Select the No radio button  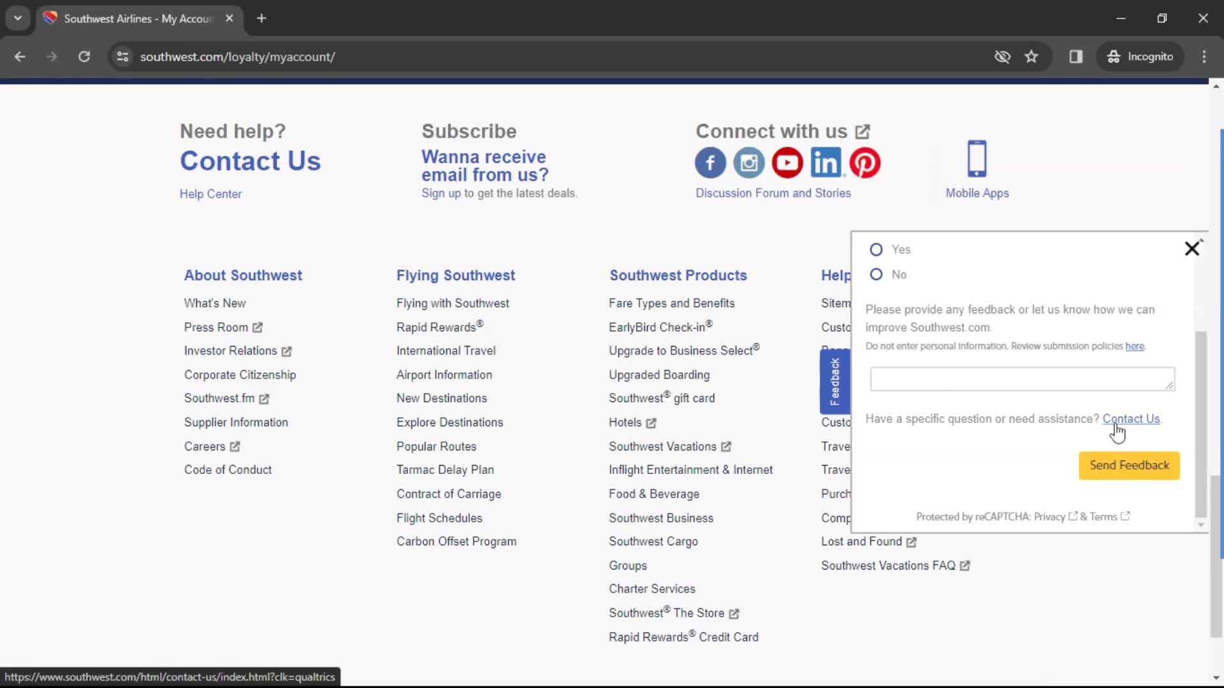pyautogui.click(x=876, y=275)
